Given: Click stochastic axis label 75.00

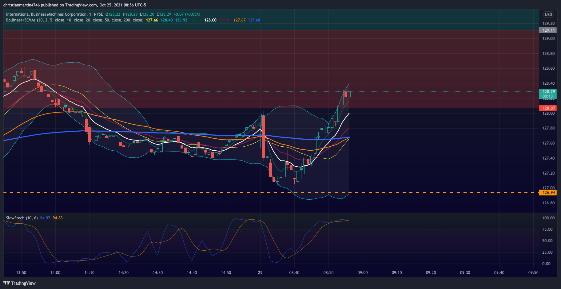Looking at the screenshot, I should pos(547,229).
